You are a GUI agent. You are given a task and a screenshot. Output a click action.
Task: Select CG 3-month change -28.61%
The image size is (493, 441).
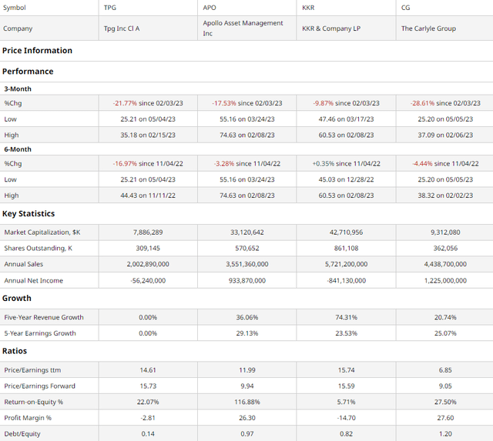[x=422, y=103]
